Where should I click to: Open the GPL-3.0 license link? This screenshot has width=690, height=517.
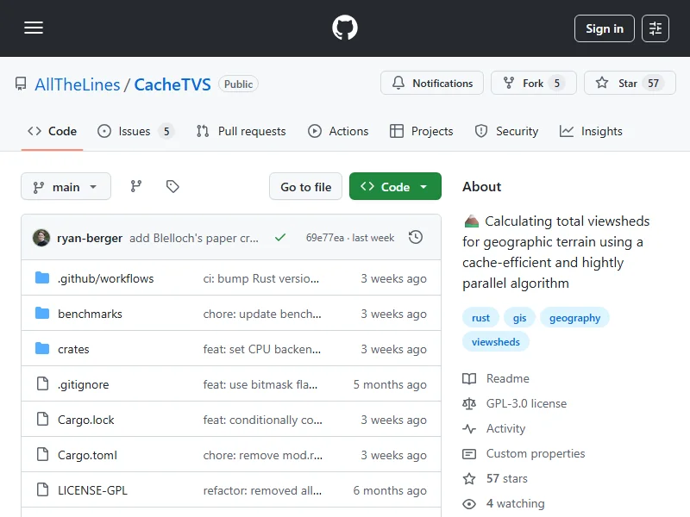coord(526,403)
